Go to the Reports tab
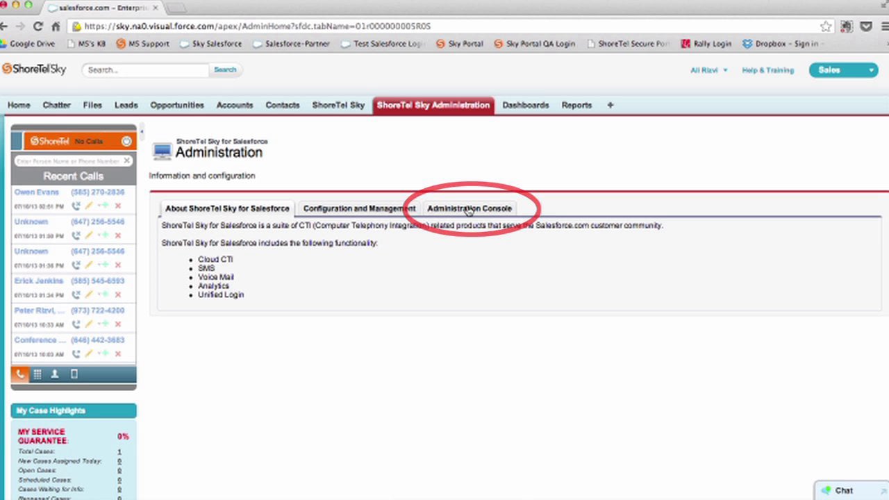Viewport: 889px width, 500px height. coord(576,106)
